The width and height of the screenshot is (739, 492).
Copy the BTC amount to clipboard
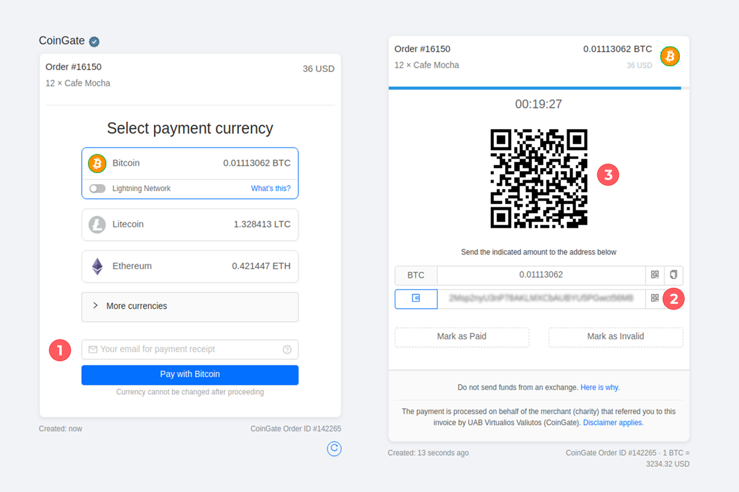[x=674, y=275]
